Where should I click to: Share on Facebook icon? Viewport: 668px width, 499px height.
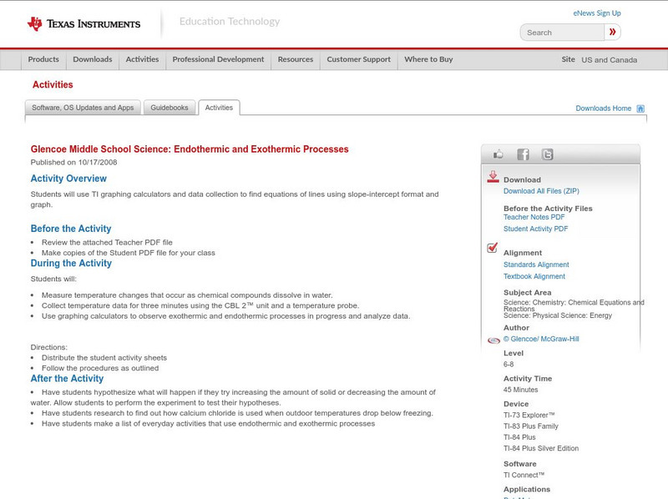tap(523, 154)
